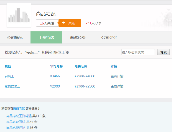Click the 详情 column header

tap(114, 66)
